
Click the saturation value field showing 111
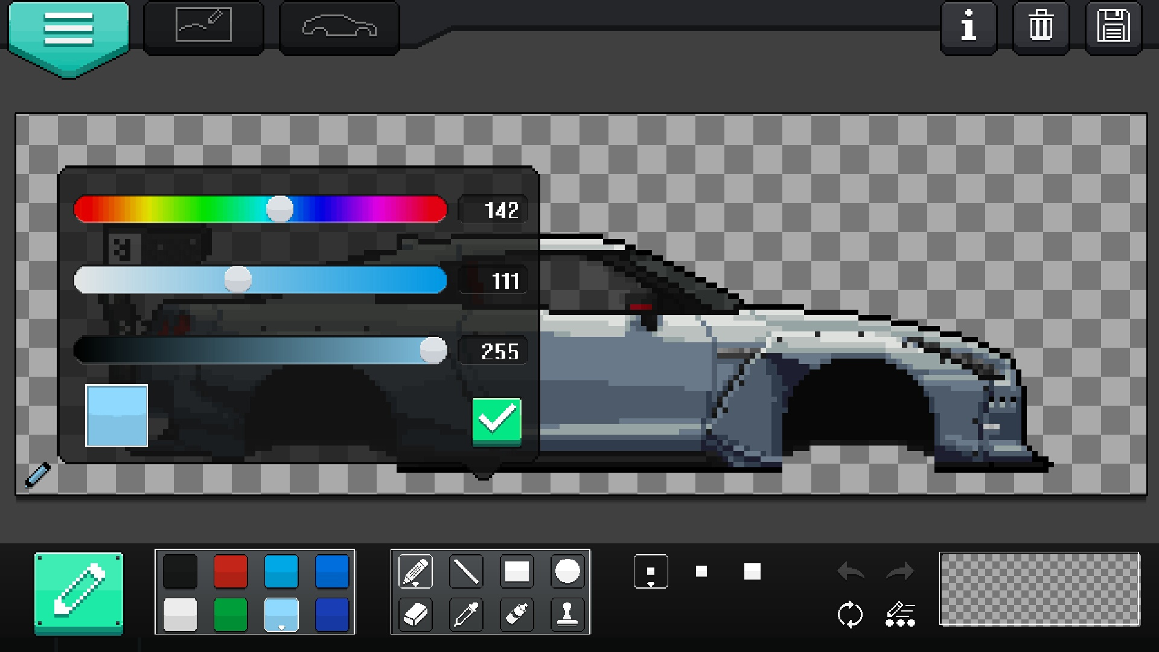click(493, 280)
